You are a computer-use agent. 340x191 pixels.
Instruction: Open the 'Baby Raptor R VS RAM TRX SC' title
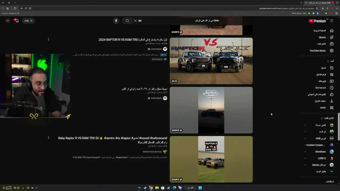point(113,140)
